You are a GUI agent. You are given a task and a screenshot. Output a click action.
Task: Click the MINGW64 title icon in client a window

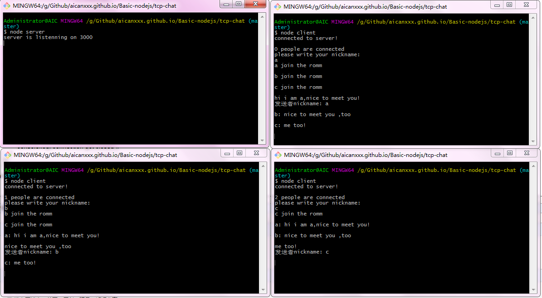coord(278,6)
